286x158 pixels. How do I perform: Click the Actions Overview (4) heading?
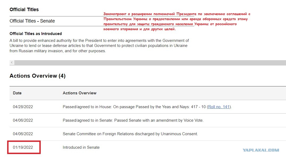click(38, 76)
